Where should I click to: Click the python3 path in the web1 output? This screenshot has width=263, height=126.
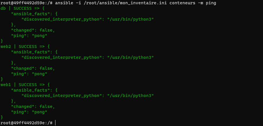pos(130,96)
